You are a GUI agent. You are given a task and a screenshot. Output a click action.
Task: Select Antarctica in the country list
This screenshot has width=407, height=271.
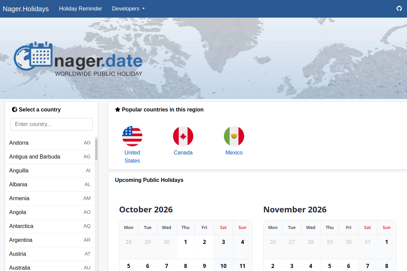[50, 226]
